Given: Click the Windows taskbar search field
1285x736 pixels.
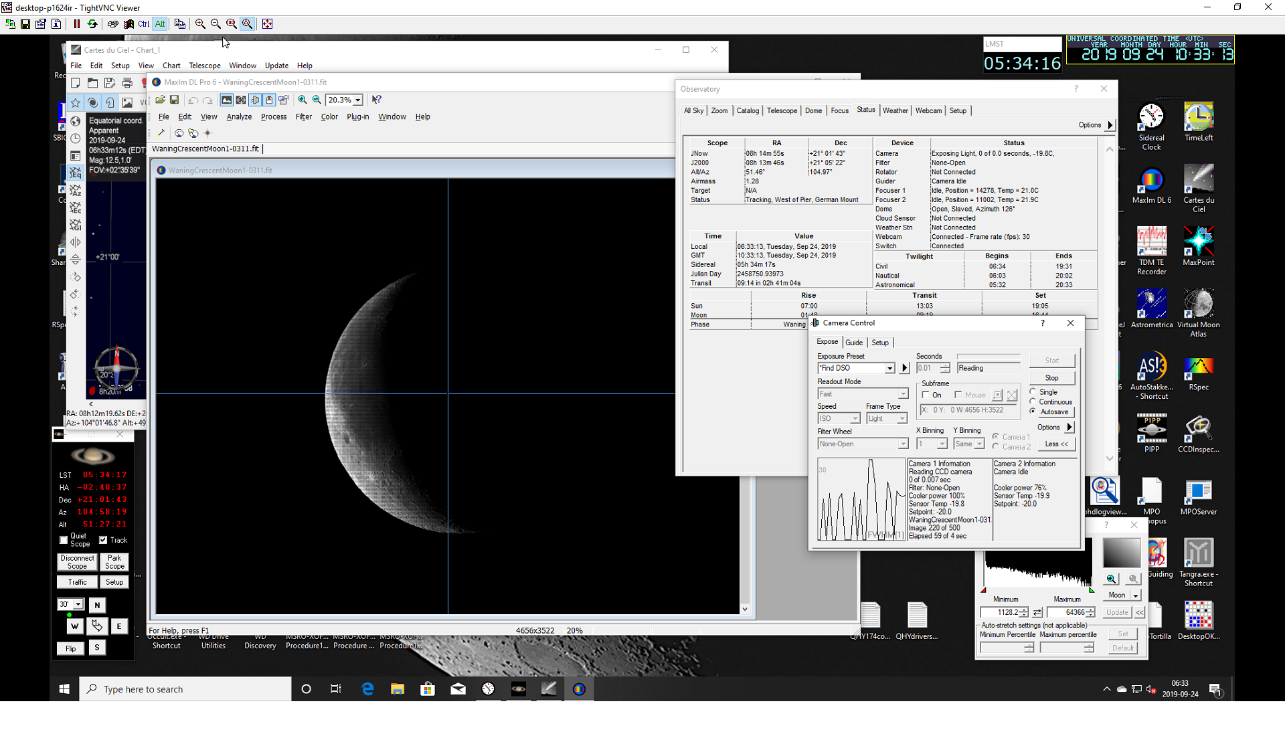Looking at the screenshot, I should [185, 688].
